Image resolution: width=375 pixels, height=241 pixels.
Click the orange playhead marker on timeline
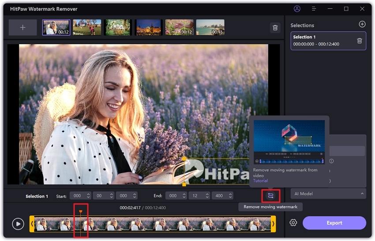click(x=81, y=212)
